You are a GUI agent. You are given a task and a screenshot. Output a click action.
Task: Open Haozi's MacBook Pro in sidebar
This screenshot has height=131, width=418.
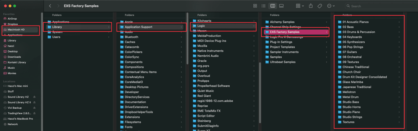[20, 119]
